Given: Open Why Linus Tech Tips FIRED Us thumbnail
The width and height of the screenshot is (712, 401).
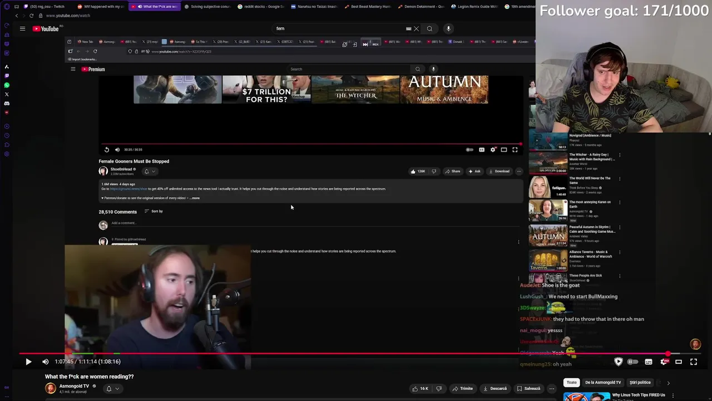Looking at the screenshot, I should pyautogui.click(x=586, y=397).
